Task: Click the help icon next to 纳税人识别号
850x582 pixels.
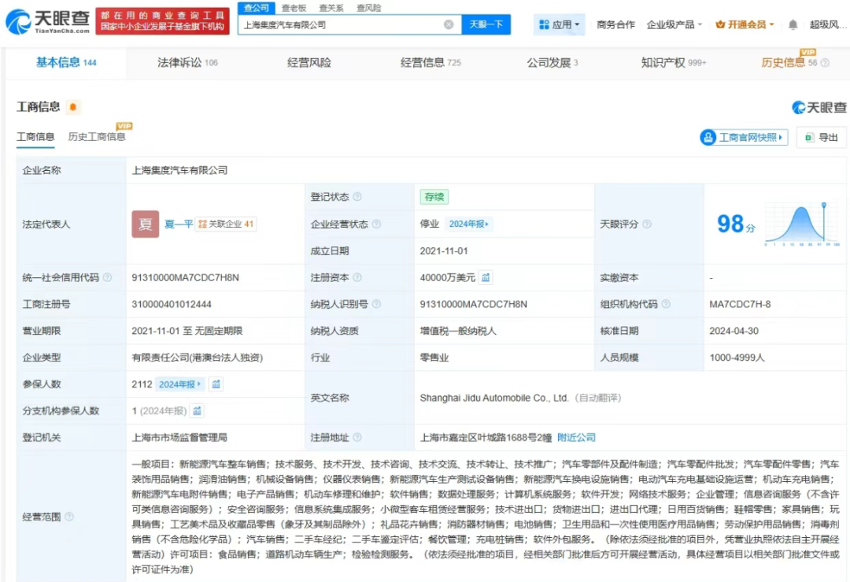Action: click(x=376, y=304)
